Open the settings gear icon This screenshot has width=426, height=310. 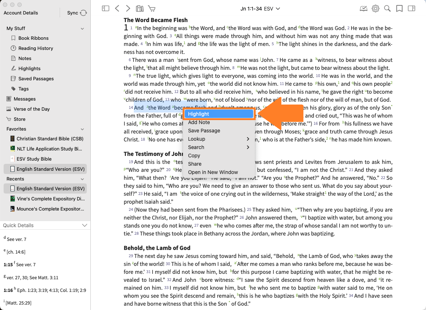375,9
